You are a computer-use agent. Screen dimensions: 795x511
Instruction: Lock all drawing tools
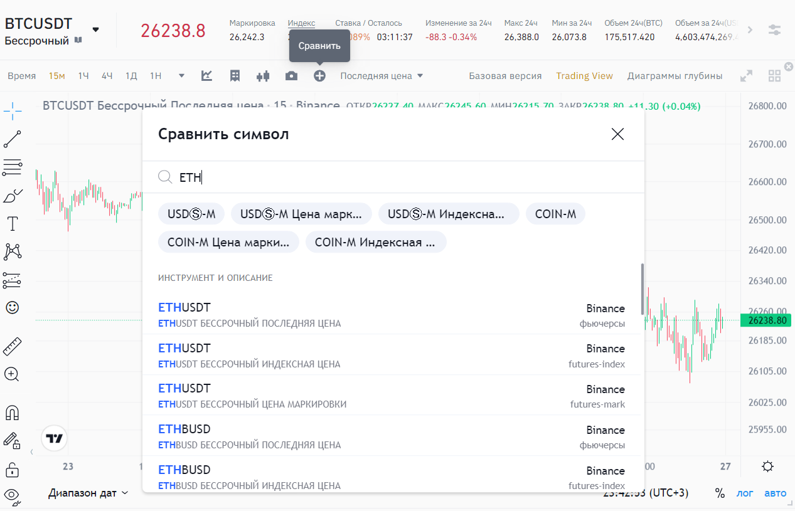tap(13, 469)
